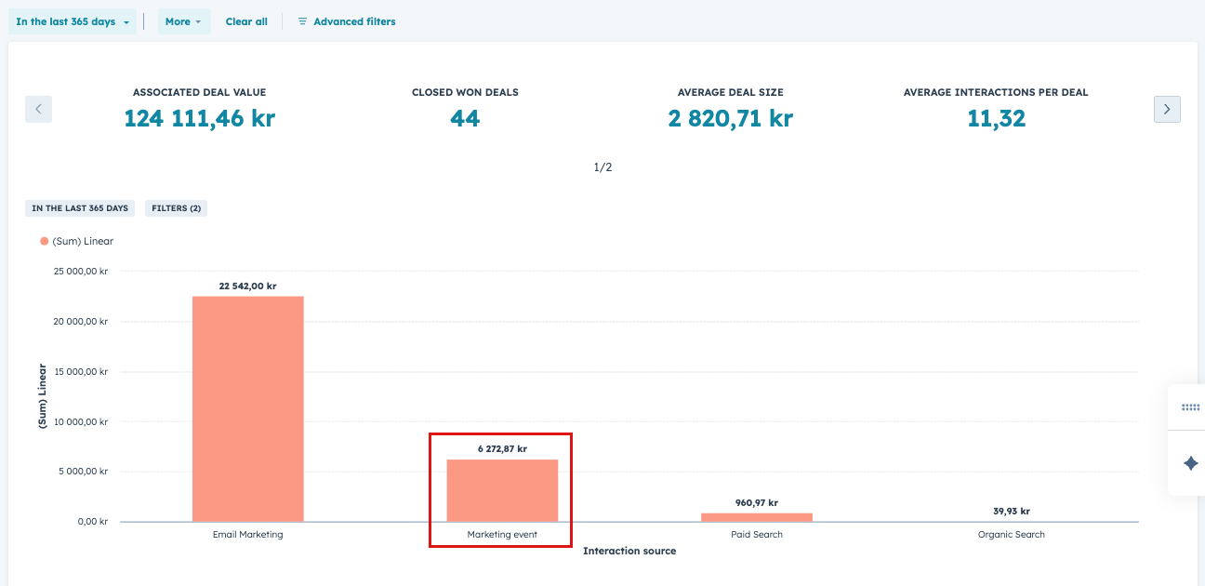Expand the More filters dropdown
The width and height of the screenshot is (1205, 586).
point(184,20)
